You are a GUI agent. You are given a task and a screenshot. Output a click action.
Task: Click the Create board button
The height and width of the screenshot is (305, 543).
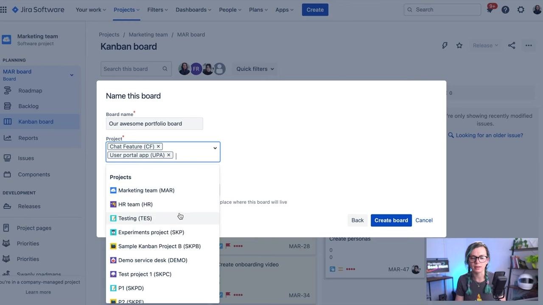point(391,220)
